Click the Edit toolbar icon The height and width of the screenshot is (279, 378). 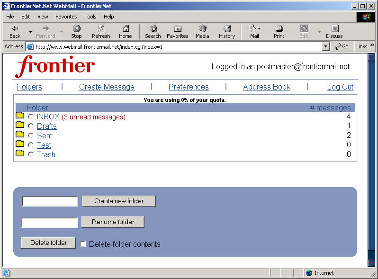point(304,28)
